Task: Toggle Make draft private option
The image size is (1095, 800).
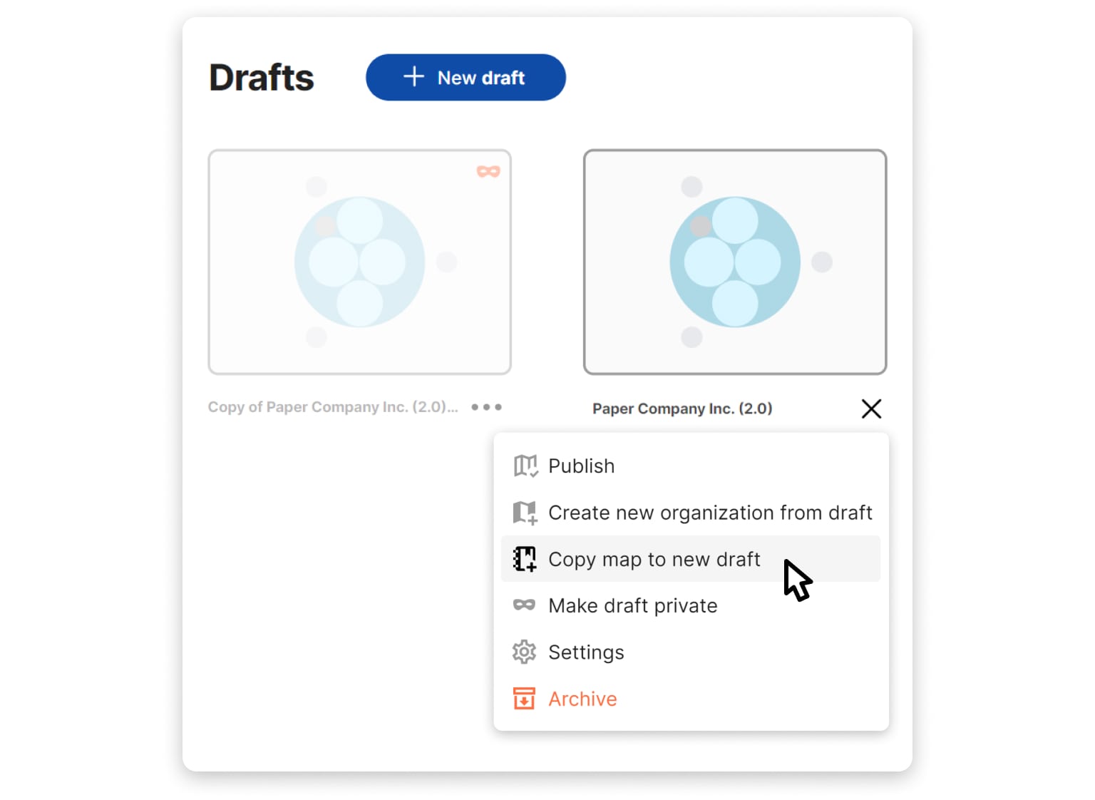Action: 632,605
